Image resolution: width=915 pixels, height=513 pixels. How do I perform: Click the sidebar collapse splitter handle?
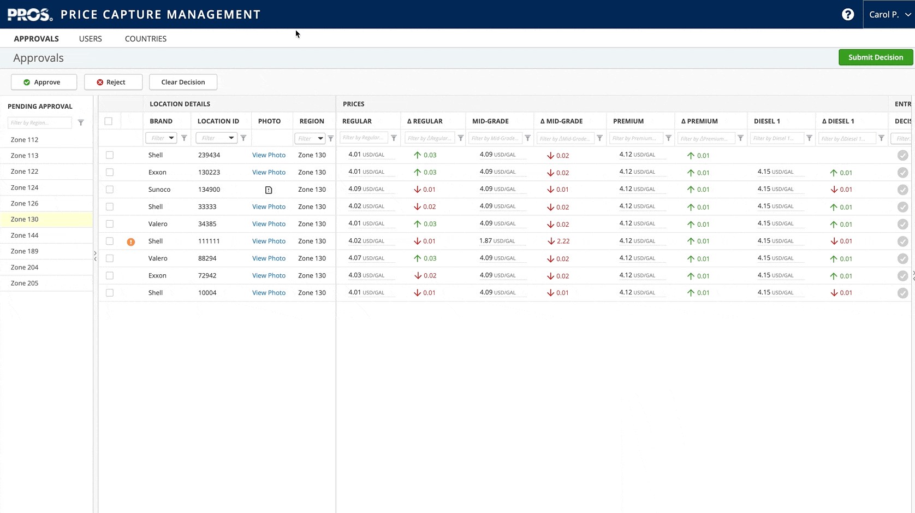click(x=95, y=256)
